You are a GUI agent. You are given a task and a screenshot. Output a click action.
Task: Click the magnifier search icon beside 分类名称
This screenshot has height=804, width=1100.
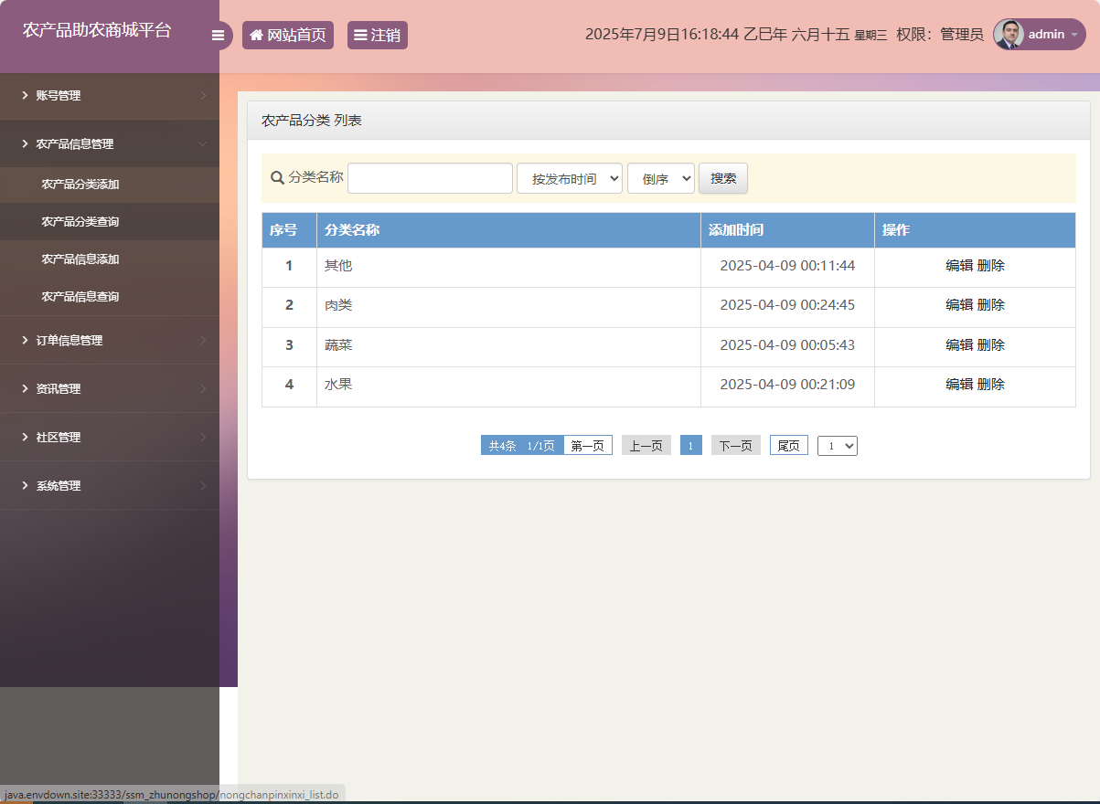tap(277, 178)
